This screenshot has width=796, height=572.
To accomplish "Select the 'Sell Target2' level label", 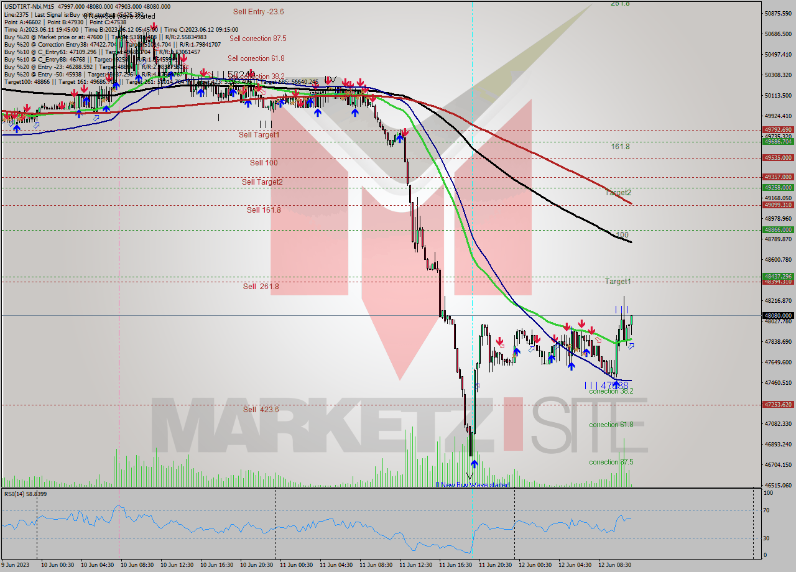I will 262,182.
